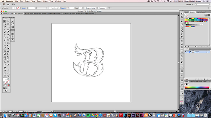Click the Stroke link in control bar
This screenshot has width=211, height=118.
24,8
